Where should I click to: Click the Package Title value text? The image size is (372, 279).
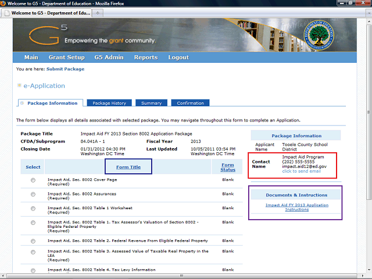[136, 134]
